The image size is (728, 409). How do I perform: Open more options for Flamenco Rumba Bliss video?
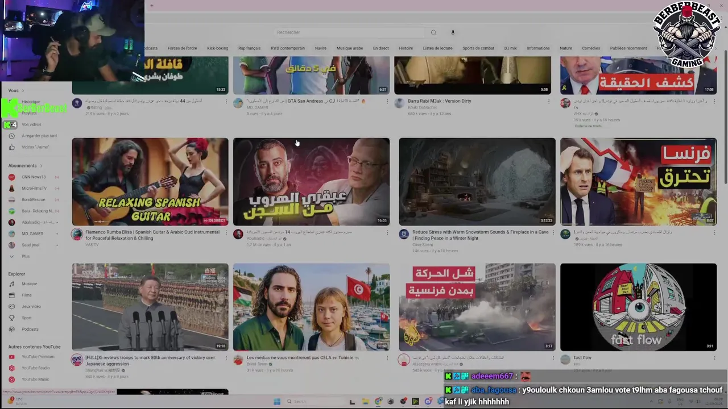pyautogui.click(x=226, y=232)
